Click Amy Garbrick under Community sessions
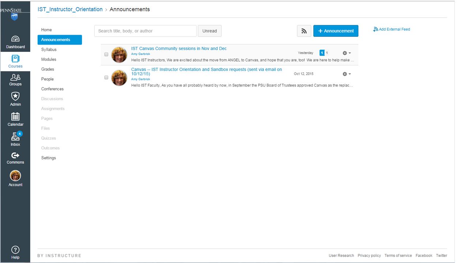468x263 pixels. click(140, 54)
